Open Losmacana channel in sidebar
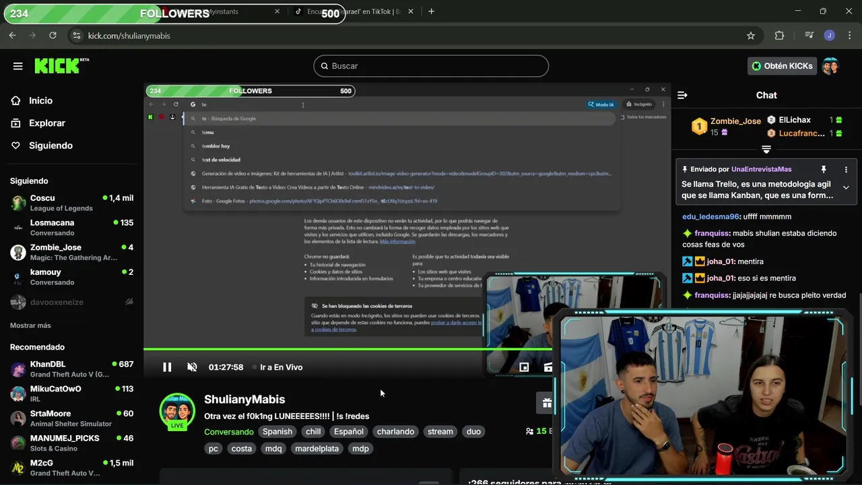This screenshot has height=485, width=862. [71, 228]
